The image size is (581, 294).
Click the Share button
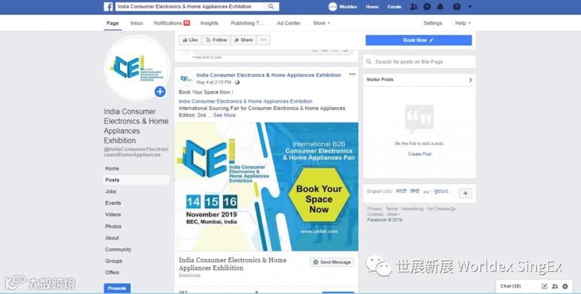[x=244, y=40]
